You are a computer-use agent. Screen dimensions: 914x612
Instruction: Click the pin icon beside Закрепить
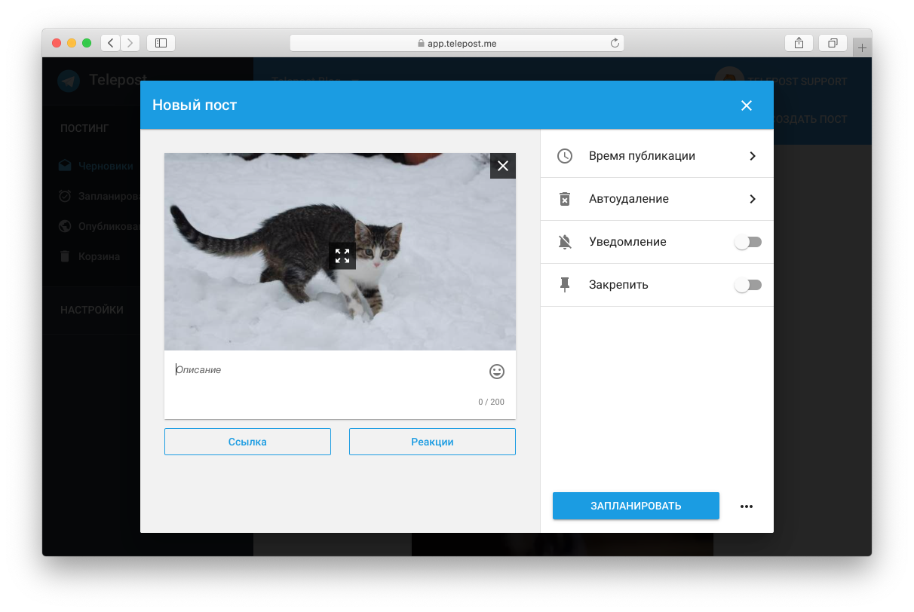(x=565, y=285)
